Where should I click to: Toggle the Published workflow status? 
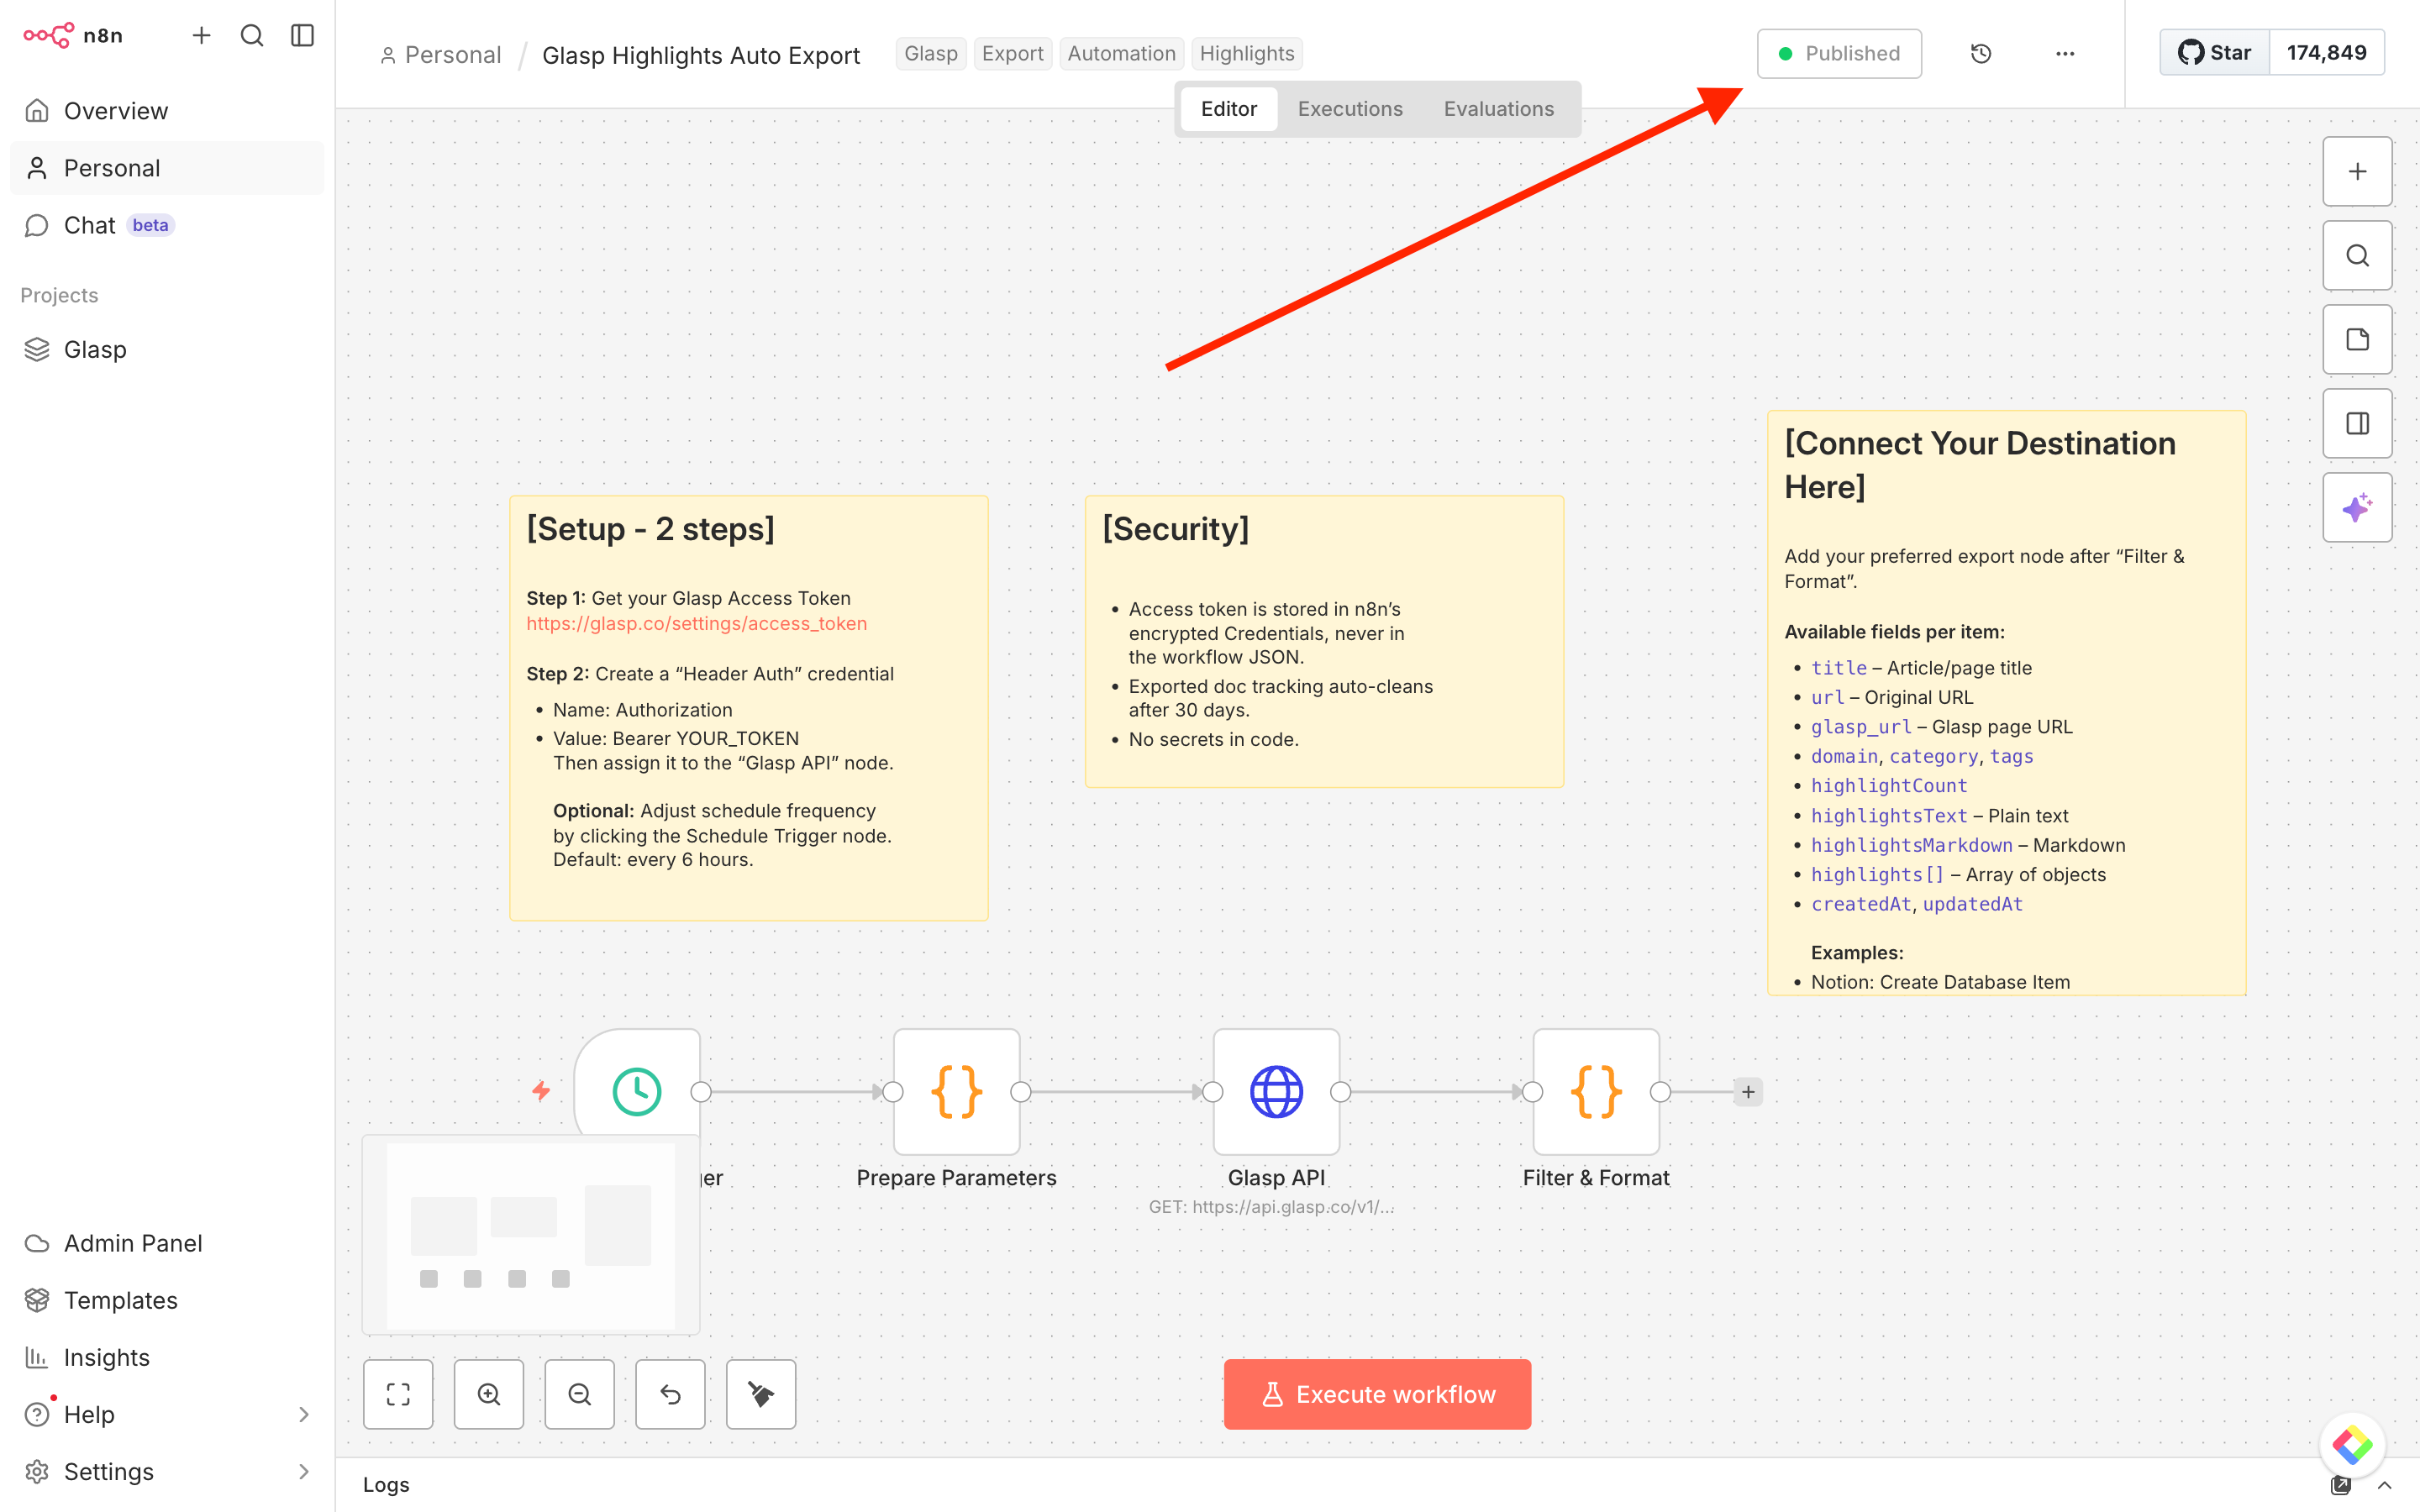[1839, 54]
